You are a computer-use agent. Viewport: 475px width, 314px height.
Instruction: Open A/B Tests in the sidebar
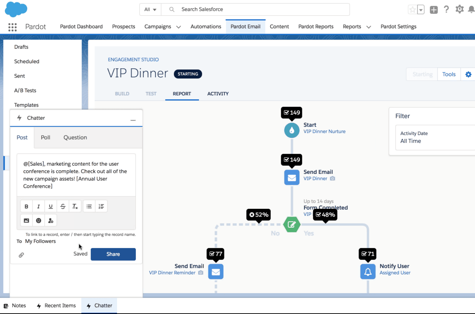25,90
